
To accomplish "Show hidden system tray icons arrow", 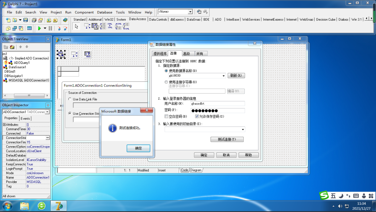I will click(x=333, y=206).
